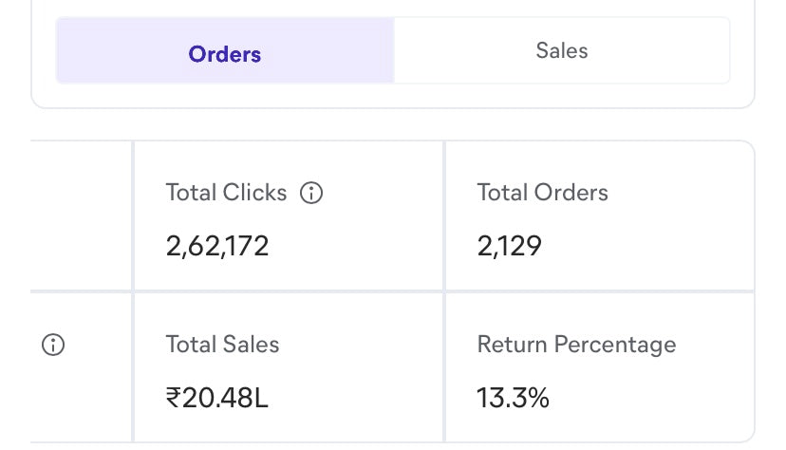786x450 pixels.
Task: Click the Total Orders label
Action: click(542, 193)
